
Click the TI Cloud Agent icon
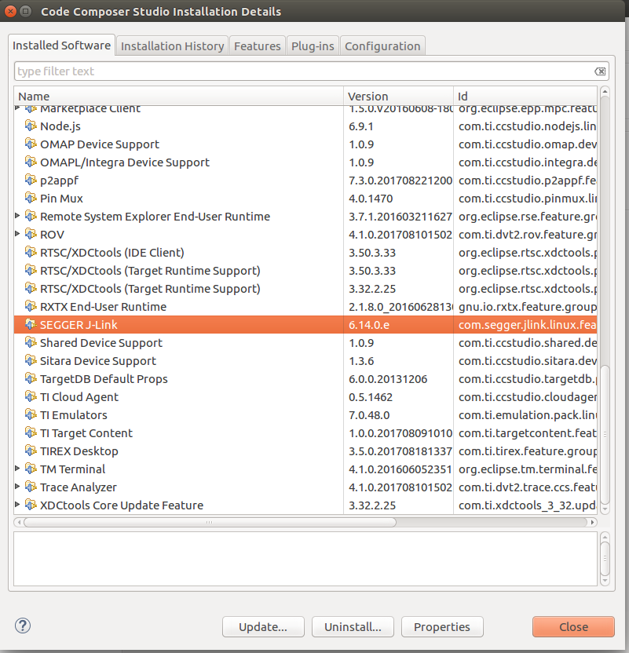click(x=31, y=396)
